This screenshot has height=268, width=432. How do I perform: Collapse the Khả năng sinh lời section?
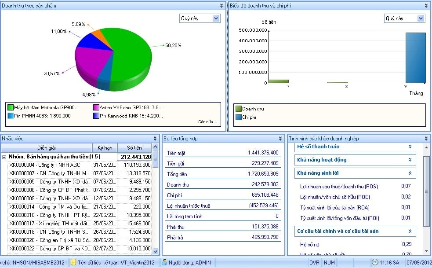tap(410, 173)
